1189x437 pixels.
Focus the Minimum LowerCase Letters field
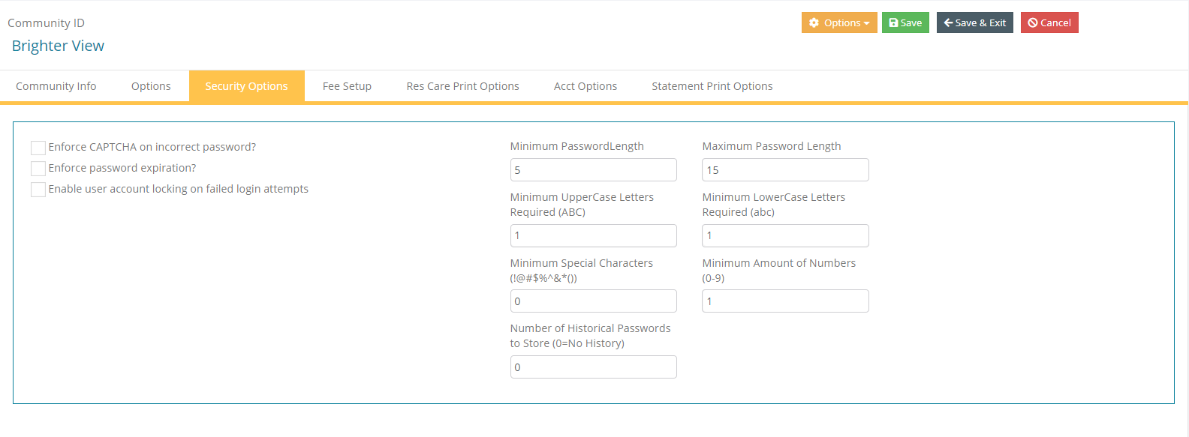tap(785, 235)
